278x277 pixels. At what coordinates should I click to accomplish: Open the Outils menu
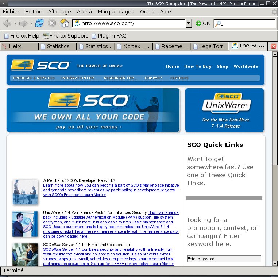147,12
